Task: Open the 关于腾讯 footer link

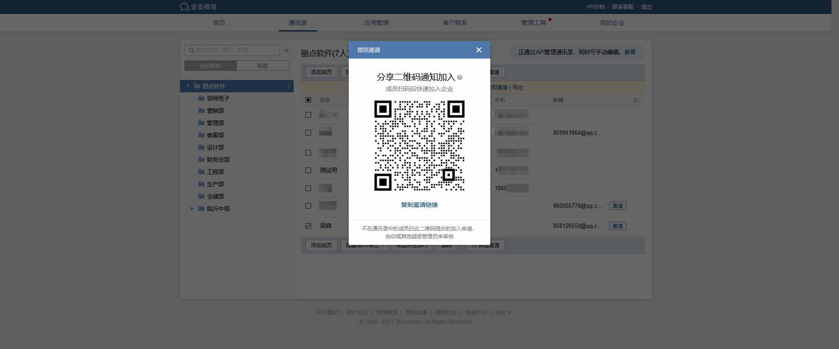Action: coord(327,313)
